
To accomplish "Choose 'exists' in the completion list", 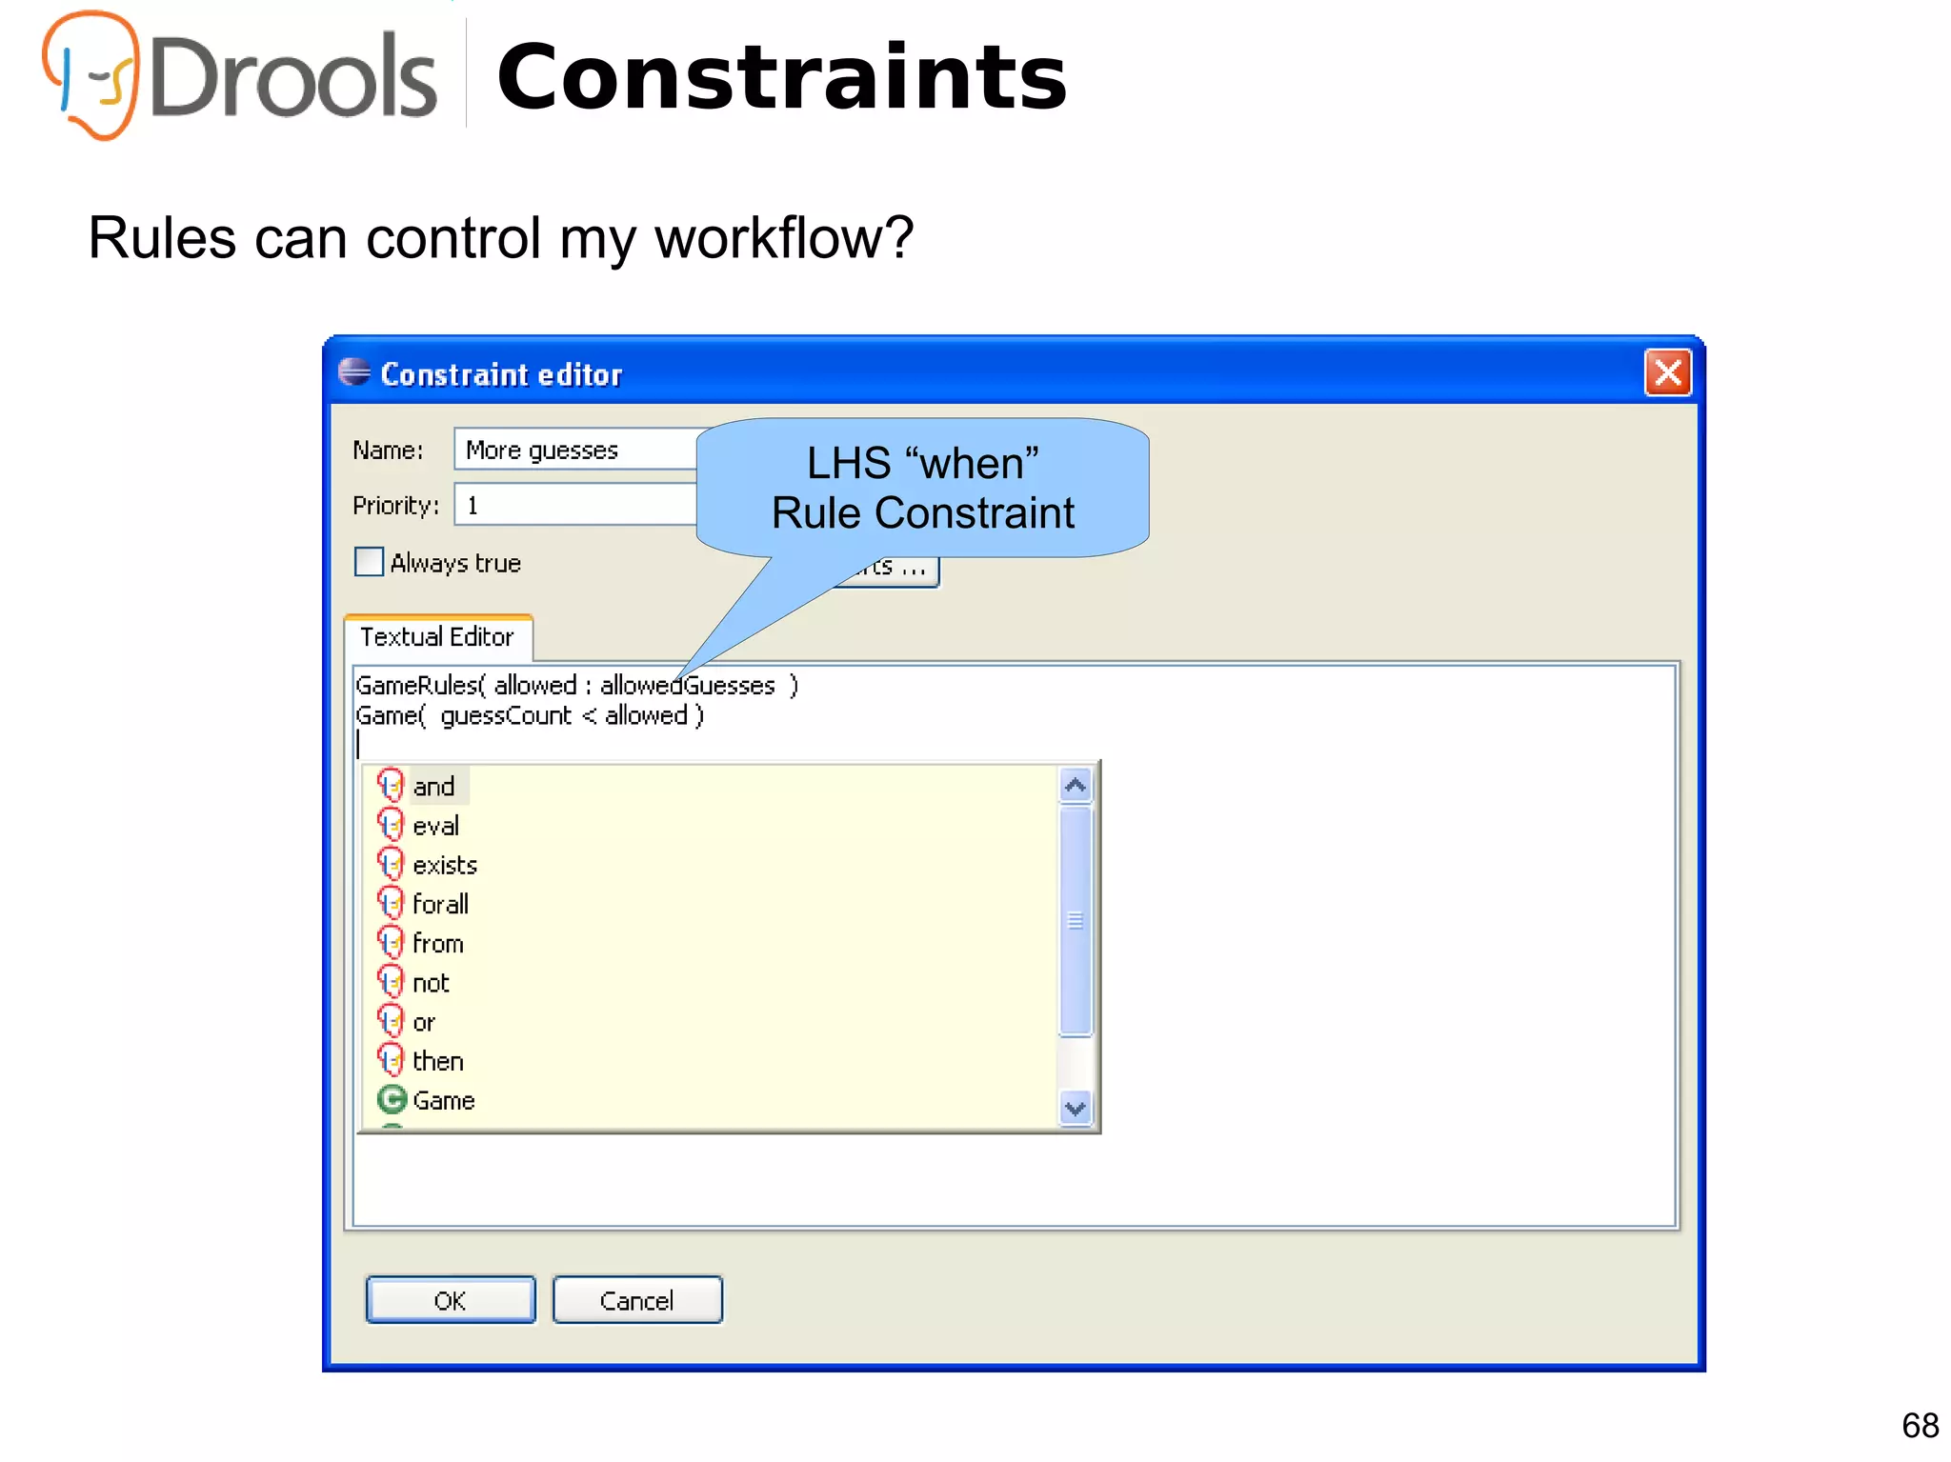I will (x=445, y=865).
